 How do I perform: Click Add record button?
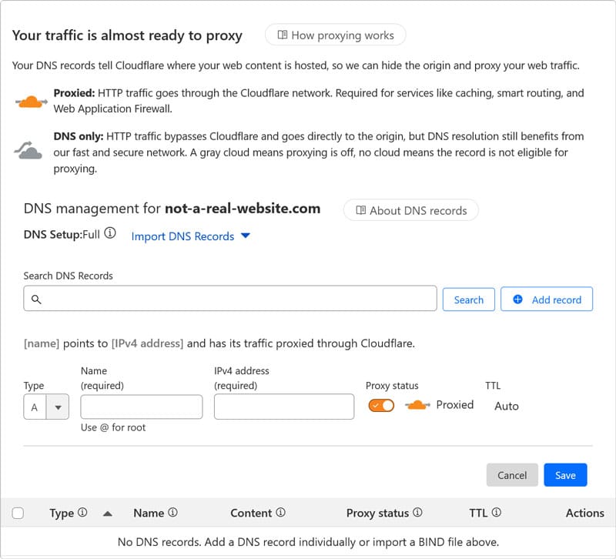[x=547, y=300]
